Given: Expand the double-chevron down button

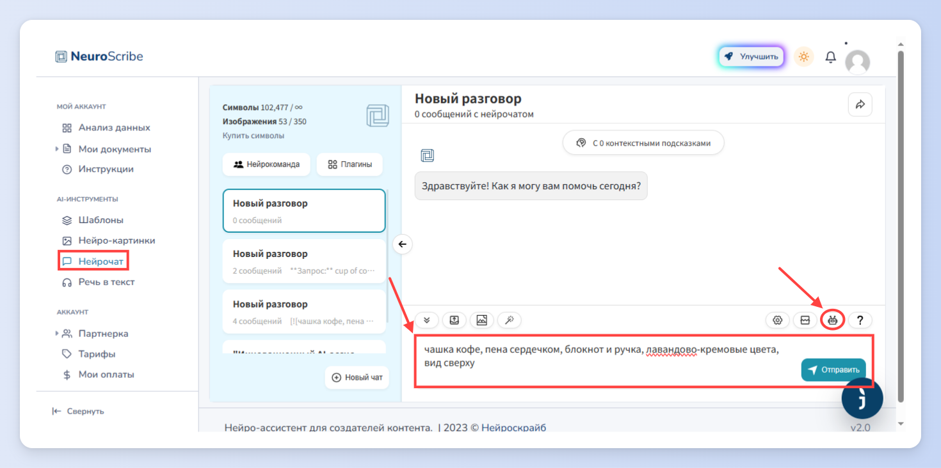Looking at the screenshot, I should 427,320.
